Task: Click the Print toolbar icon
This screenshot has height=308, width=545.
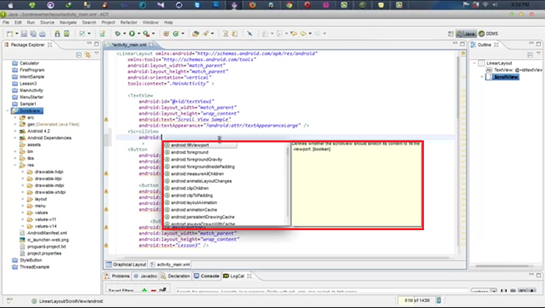Action: [x=42, y=34]
